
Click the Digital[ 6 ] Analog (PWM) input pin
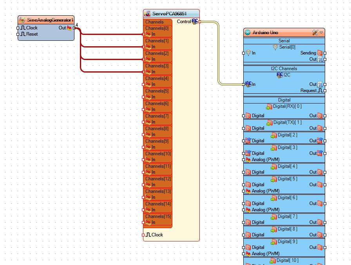[x=244, y=210]
